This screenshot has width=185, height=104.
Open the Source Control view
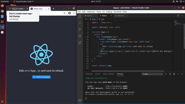point(80,29)
